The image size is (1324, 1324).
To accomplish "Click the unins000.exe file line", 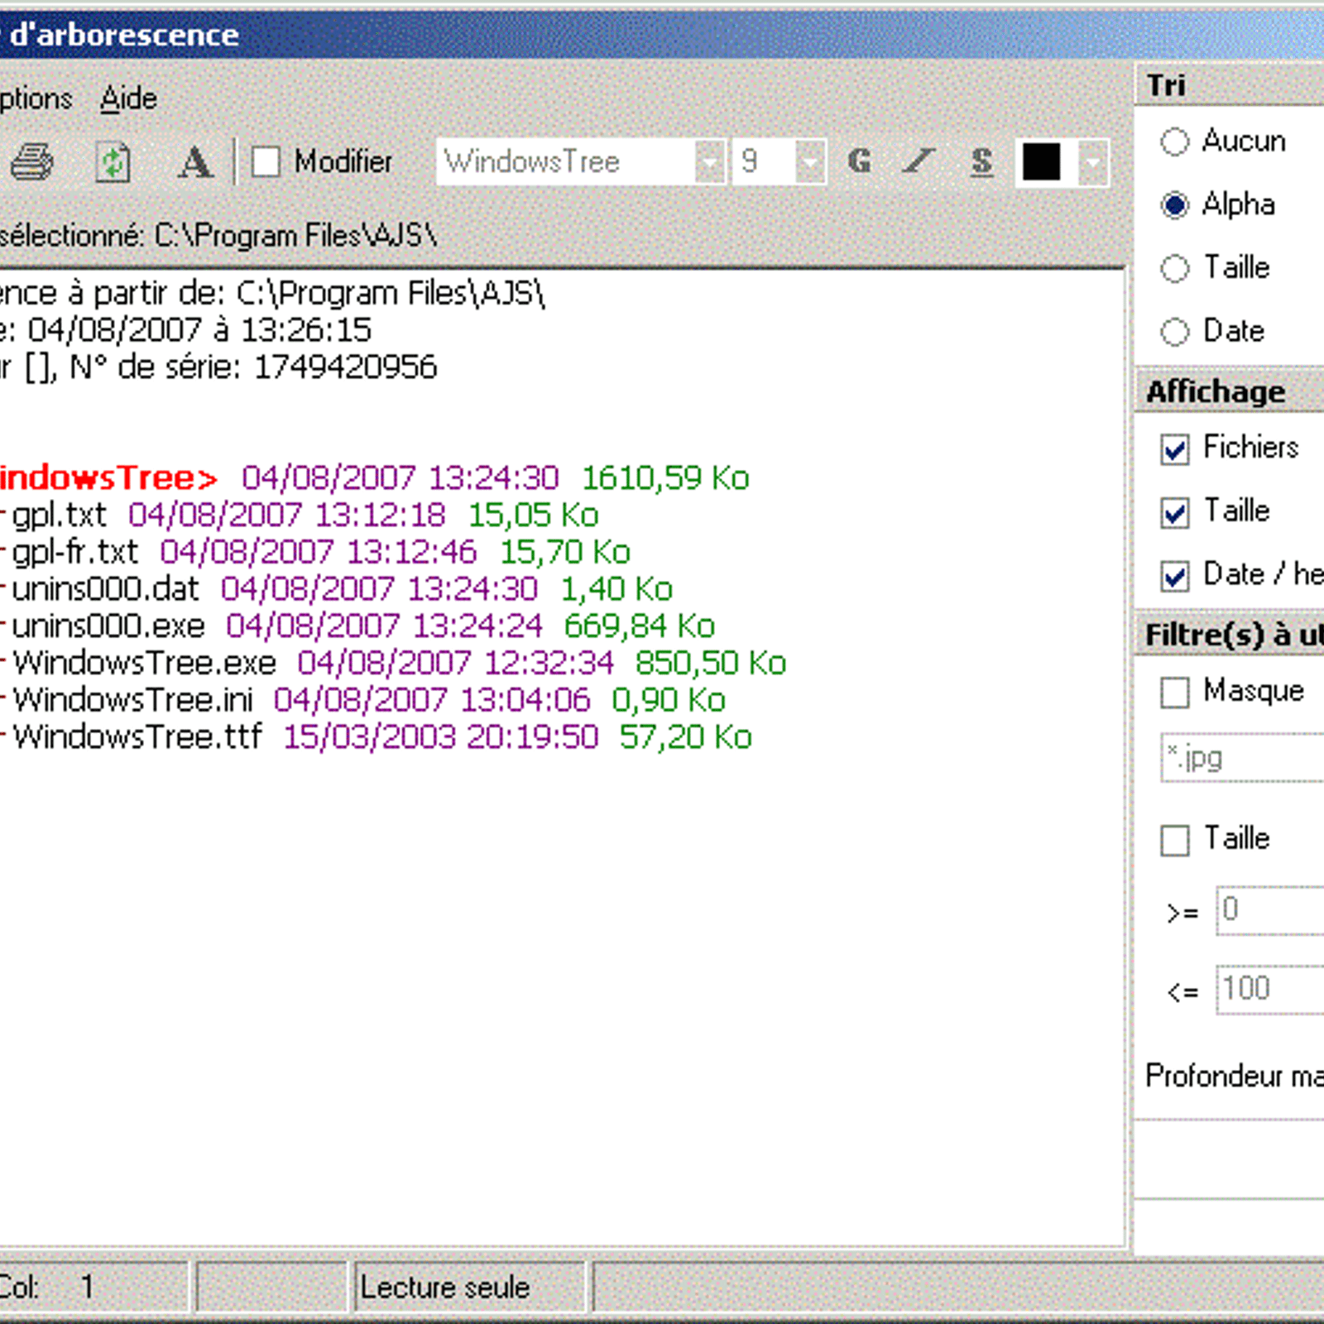I will 357,626.
